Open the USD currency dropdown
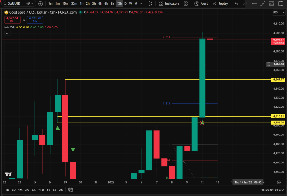 tap(278, 12)
